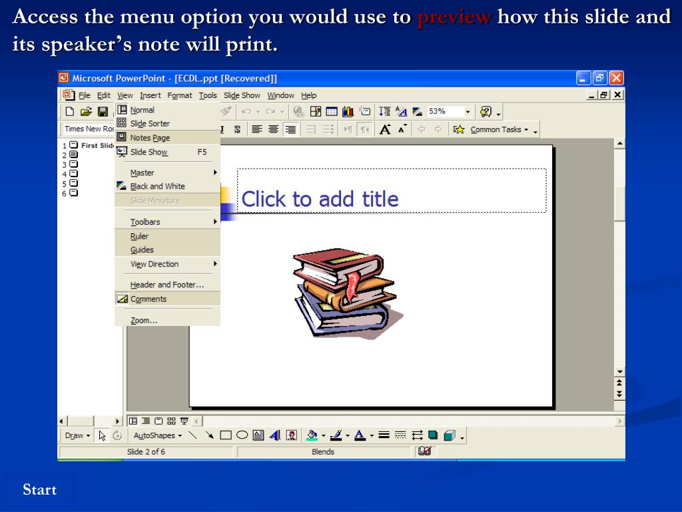Image resolution: width=682 pixels, height=512 pixels.
Task: Open the Window menu
Action: coord(280,95)
